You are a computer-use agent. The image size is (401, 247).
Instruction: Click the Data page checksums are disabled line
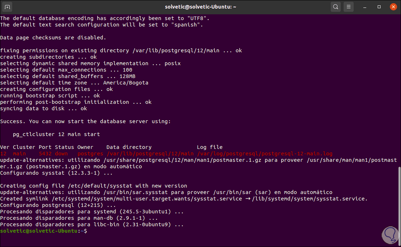(53, 38)
